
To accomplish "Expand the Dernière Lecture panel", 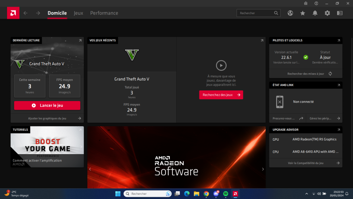I will [80, 41].
